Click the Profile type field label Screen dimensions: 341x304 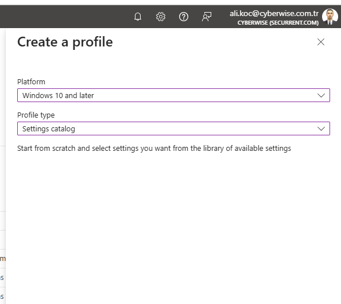36,115
